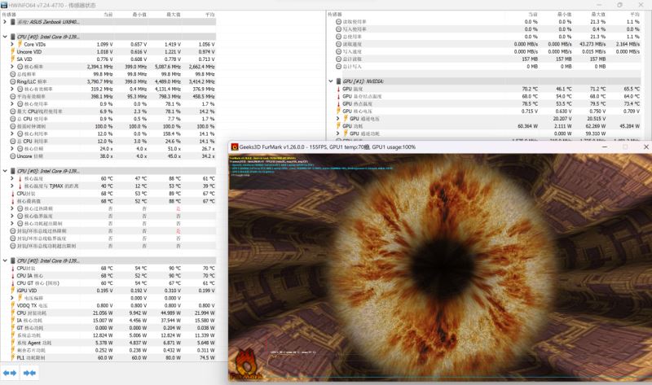Click the 74.5 W average value of PL1
Viewport: 652px width, 385px height.
(x=207, y=357)
